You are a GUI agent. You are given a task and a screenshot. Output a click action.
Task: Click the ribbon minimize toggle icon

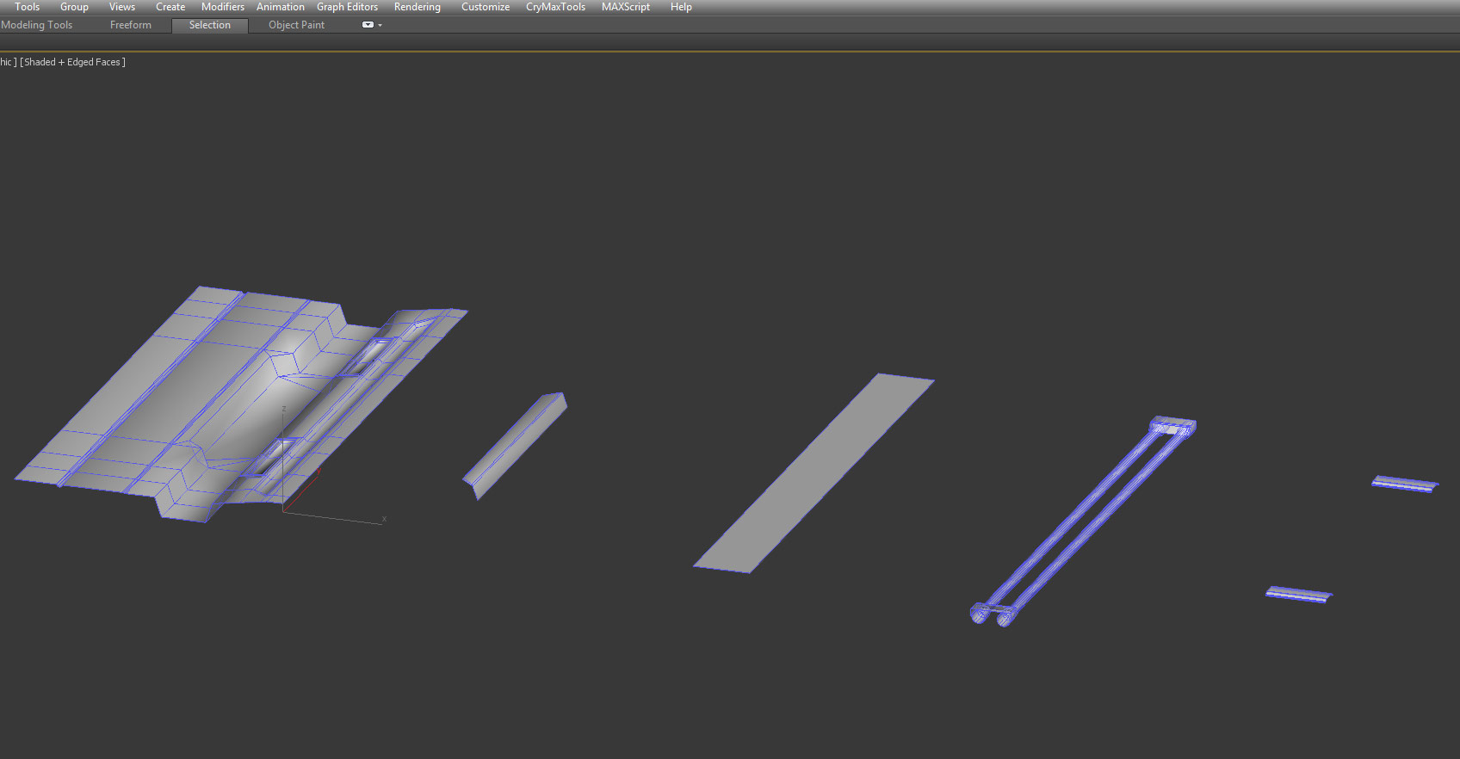[368, 25]
